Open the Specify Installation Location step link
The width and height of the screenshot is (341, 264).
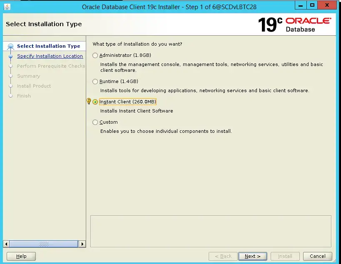pyautogui.click(x=50, y=56)
